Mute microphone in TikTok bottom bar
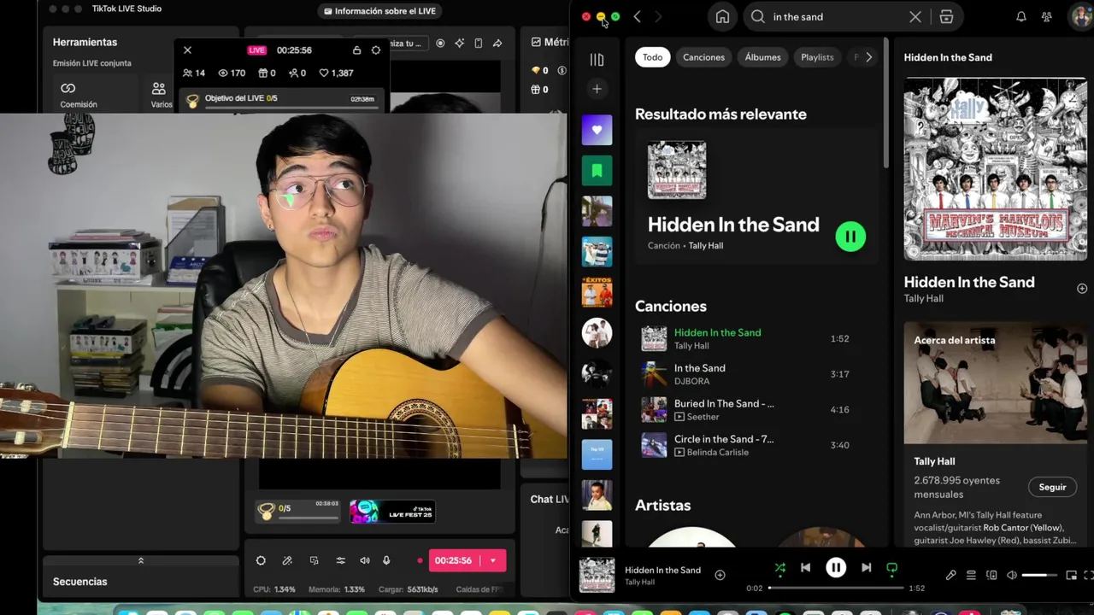The width and height of the screenshot is (1094, 615). [x=386, y=560]
